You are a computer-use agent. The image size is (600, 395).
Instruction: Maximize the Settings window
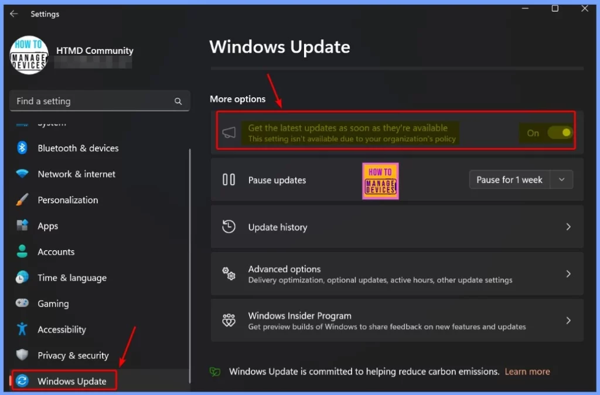555,8
